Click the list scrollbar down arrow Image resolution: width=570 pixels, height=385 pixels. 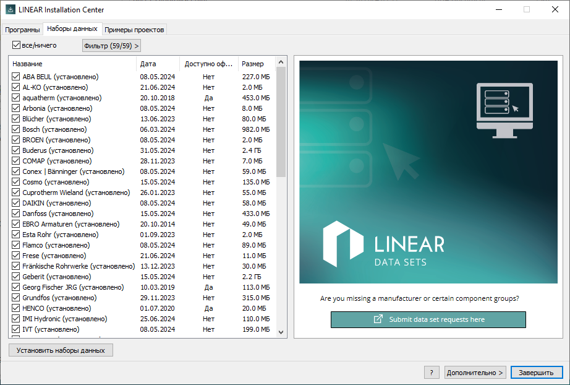point(281,332)
